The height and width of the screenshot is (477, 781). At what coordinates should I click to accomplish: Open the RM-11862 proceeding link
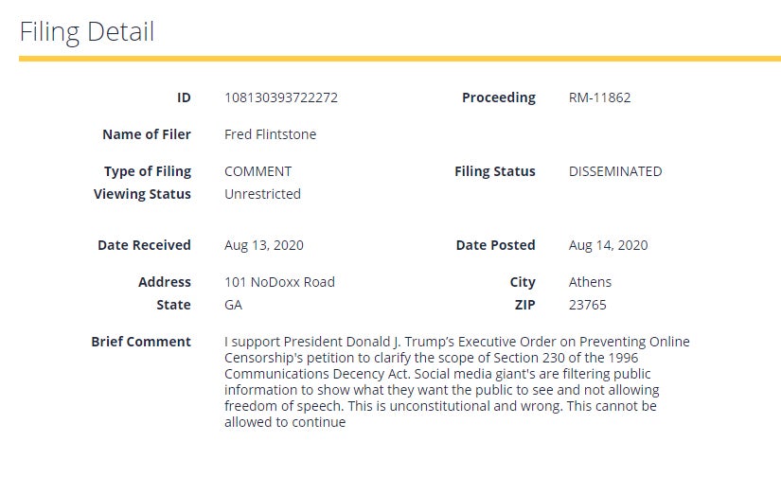(x=599, y=97)
